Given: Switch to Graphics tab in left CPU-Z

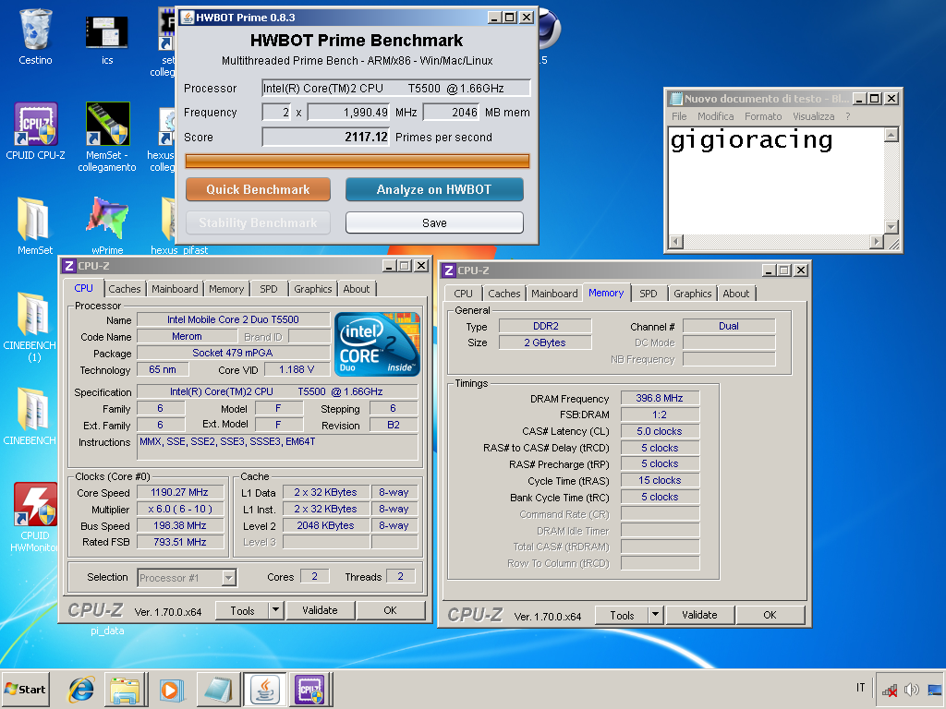Looking at the screenshot, I should [x=312, y=289].
